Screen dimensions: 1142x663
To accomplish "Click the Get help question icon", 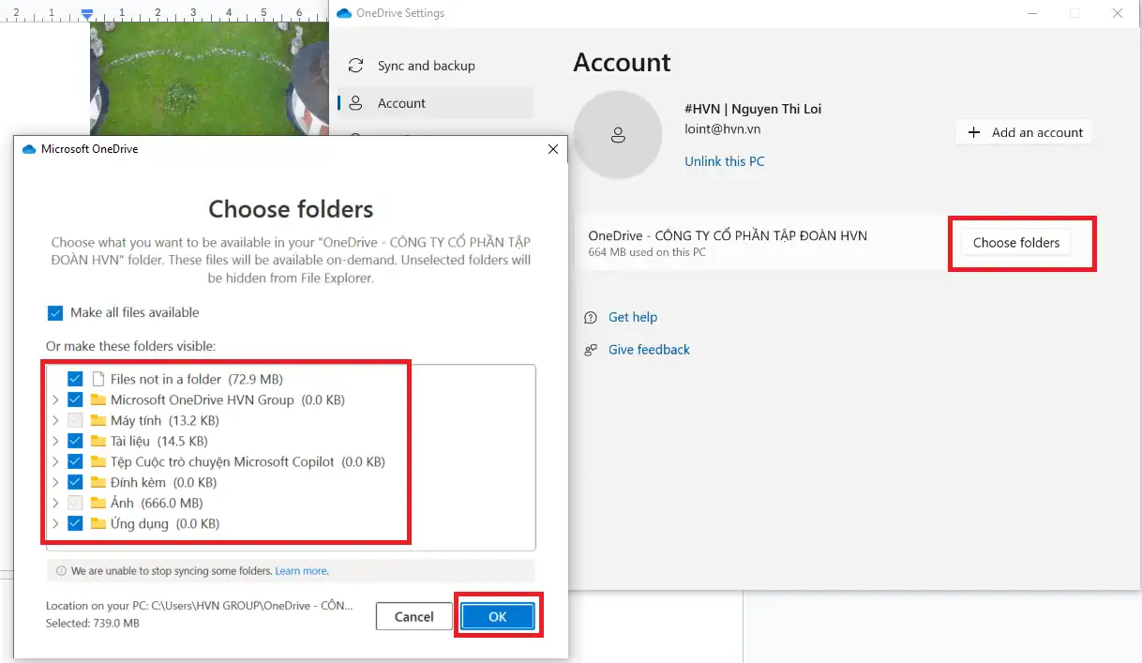I will (591, 317).
